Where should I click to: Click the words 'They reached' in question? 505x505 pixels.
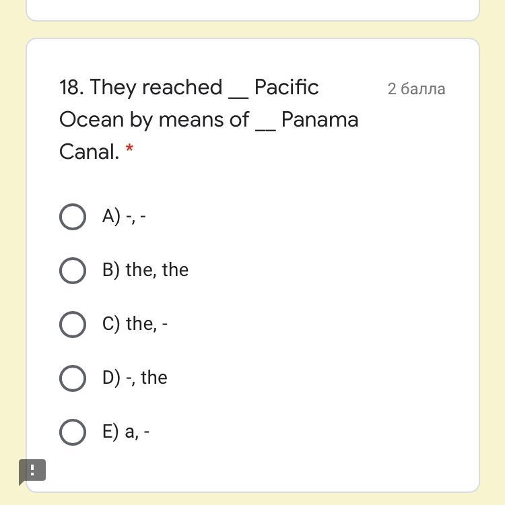(156, 88)
